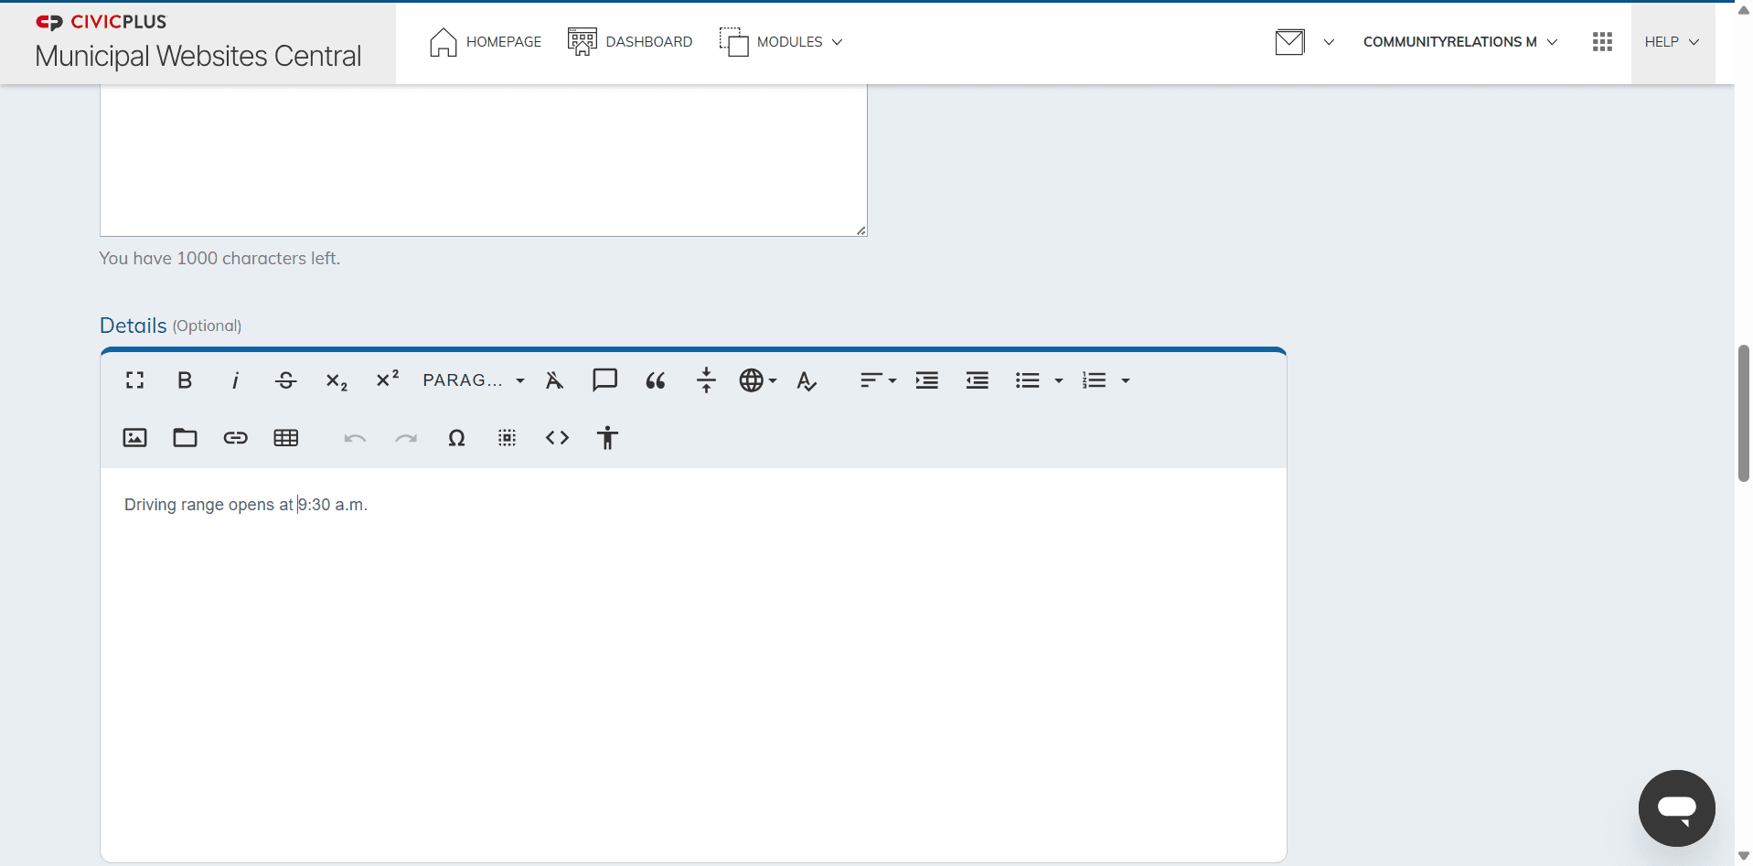This screenshot has width=1753, height=866.
Task: Click the CivicPlus Municipal Websites Central logo
Action: pos(198,43)
